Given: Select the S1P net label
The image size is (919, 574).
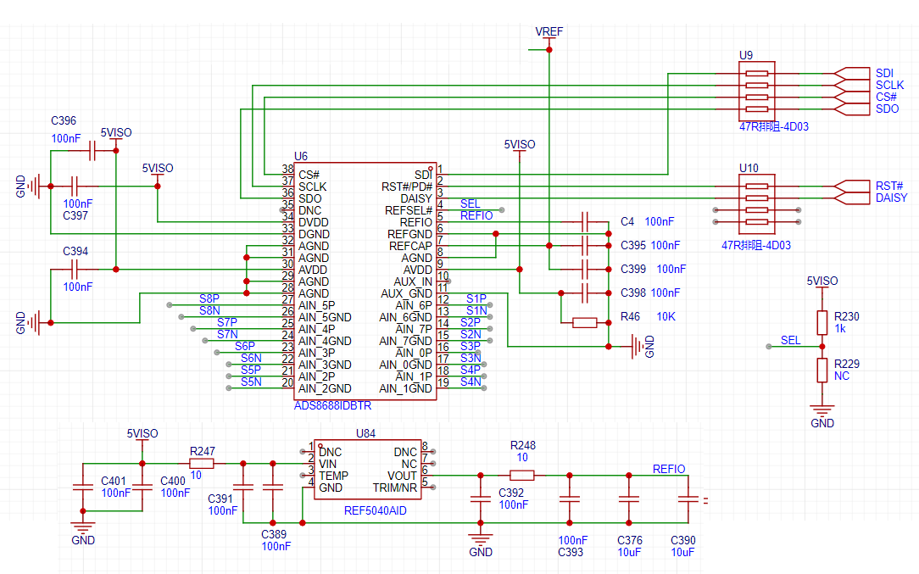Looking at the screenshot, I should (476, 299).
